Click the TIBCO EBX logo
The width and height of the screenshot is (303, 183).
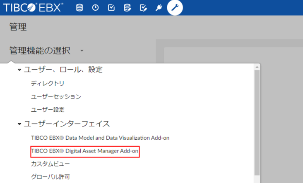pyautogui.click(x=33, y=8)
